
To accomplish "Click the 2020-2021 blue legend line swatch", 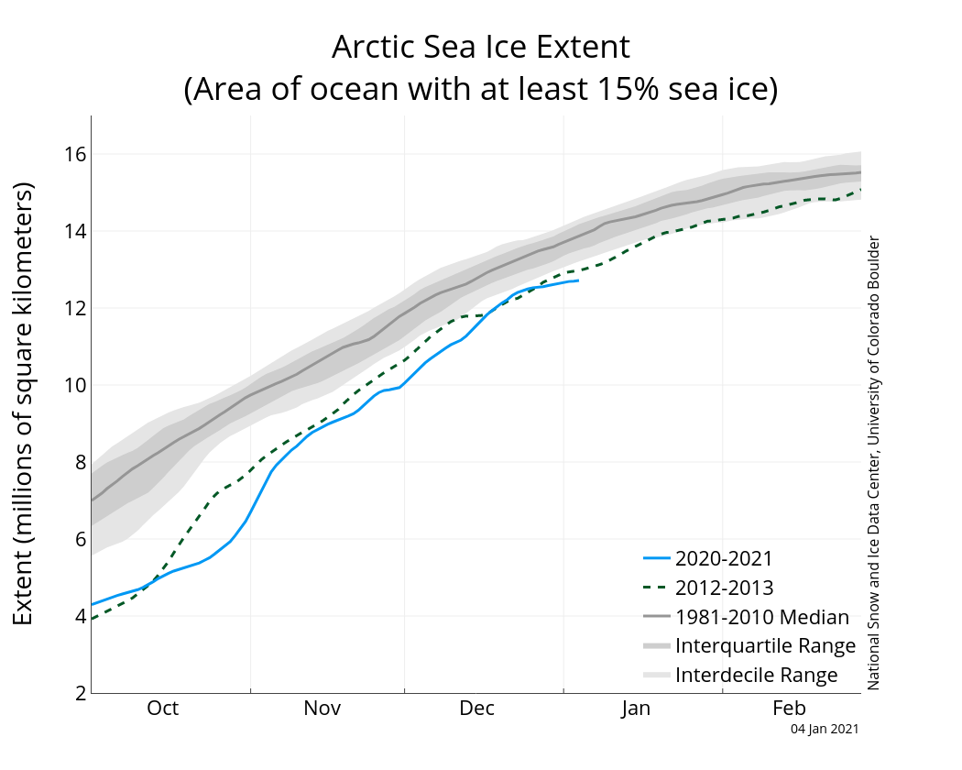I will (656, 558).
